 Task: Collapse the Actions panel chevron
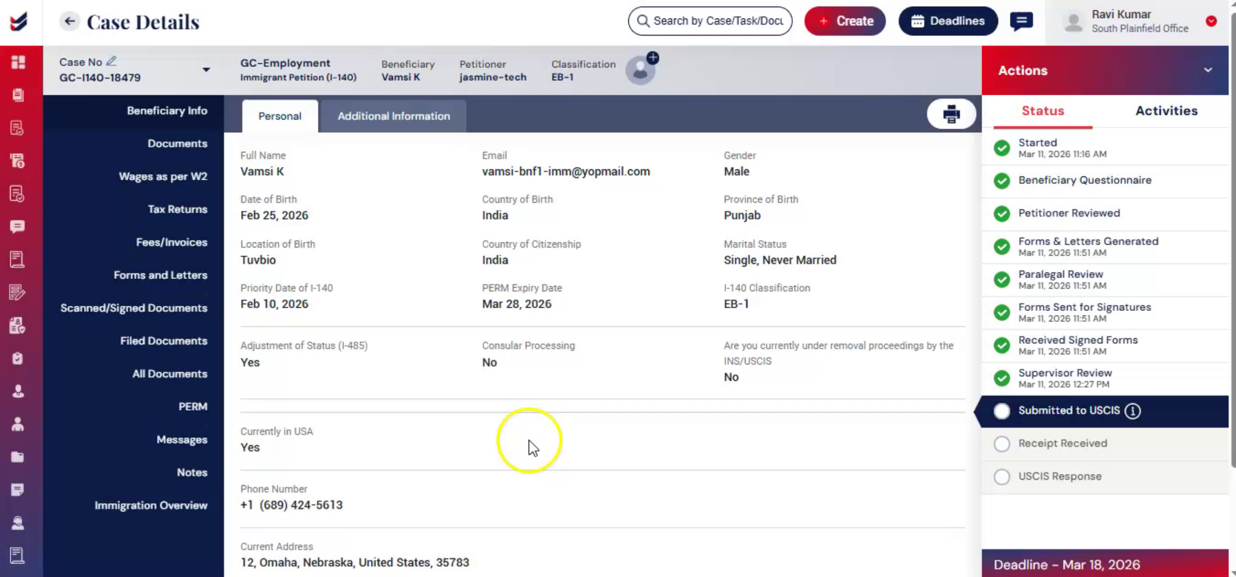[x=1208, y=70]
